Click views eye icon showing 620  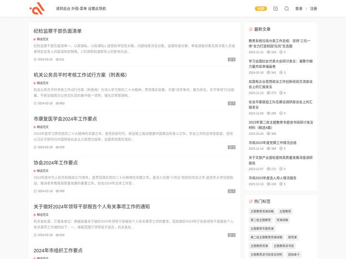57,147
